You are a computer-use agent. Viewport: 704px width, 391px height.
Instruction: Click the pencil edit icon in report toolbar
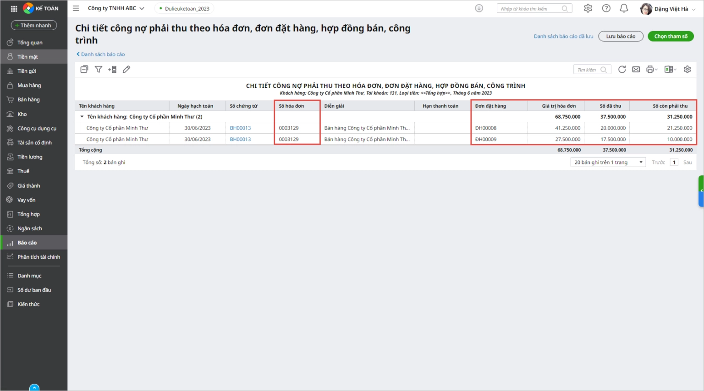pos(126,70)
